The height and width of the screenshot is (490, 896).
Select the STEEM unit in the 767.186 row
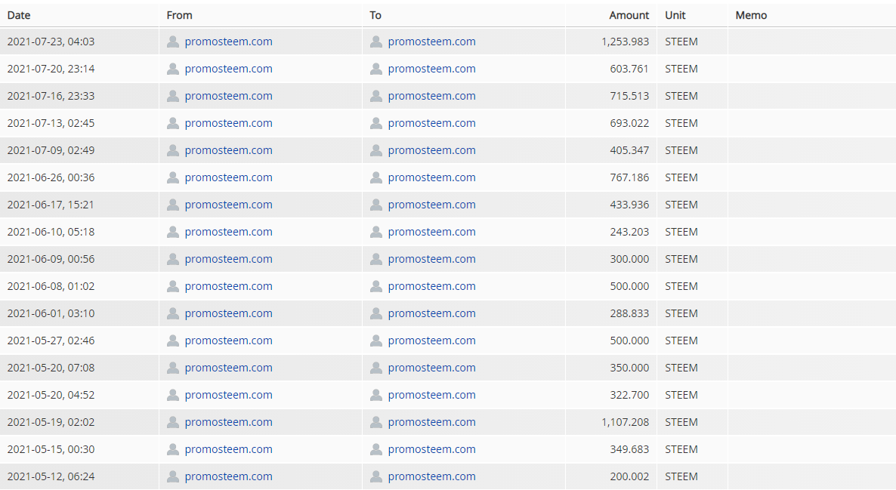pyautogui.click(x=681, y=177)
